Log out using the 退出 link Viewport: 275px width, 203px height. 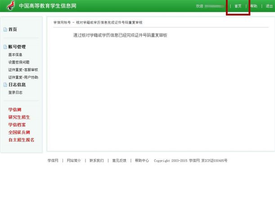269,6
